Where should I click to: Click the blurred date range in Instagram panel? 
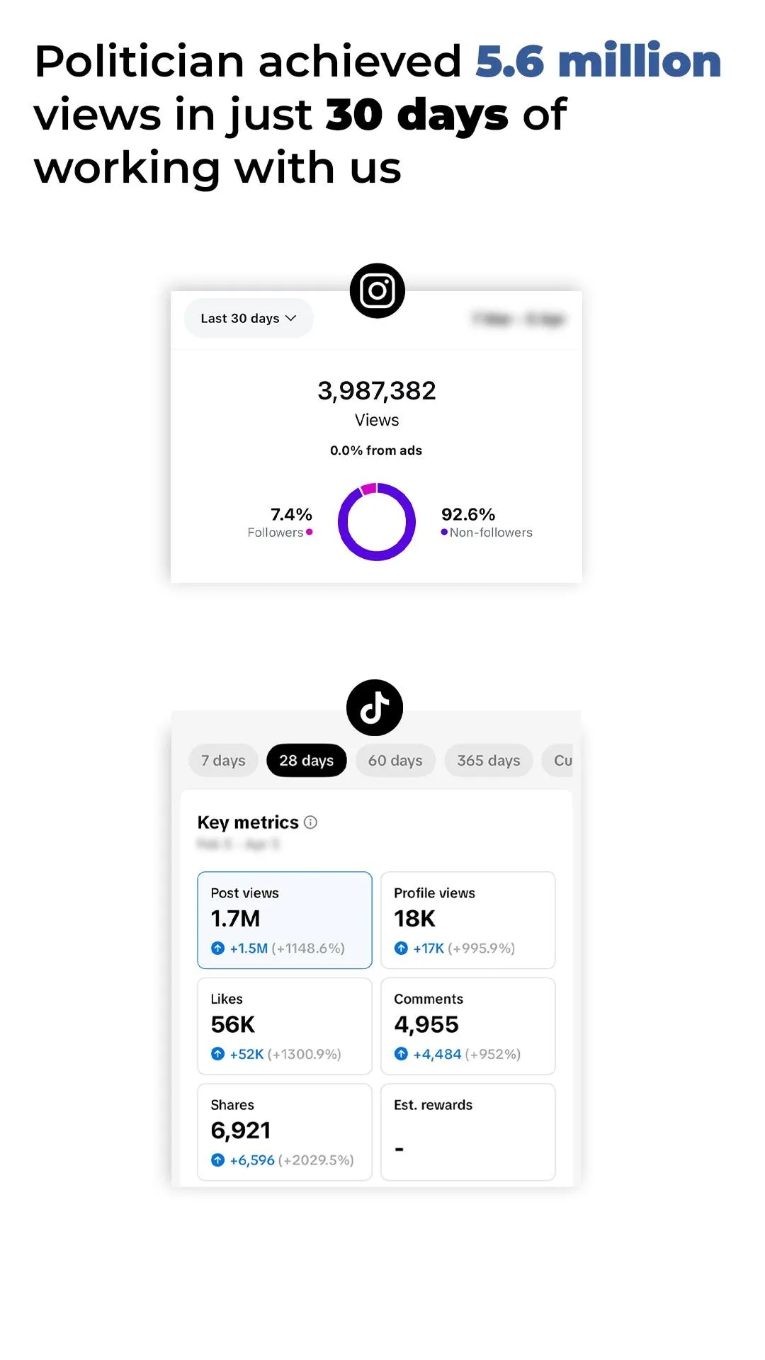(x=518, y=319)
